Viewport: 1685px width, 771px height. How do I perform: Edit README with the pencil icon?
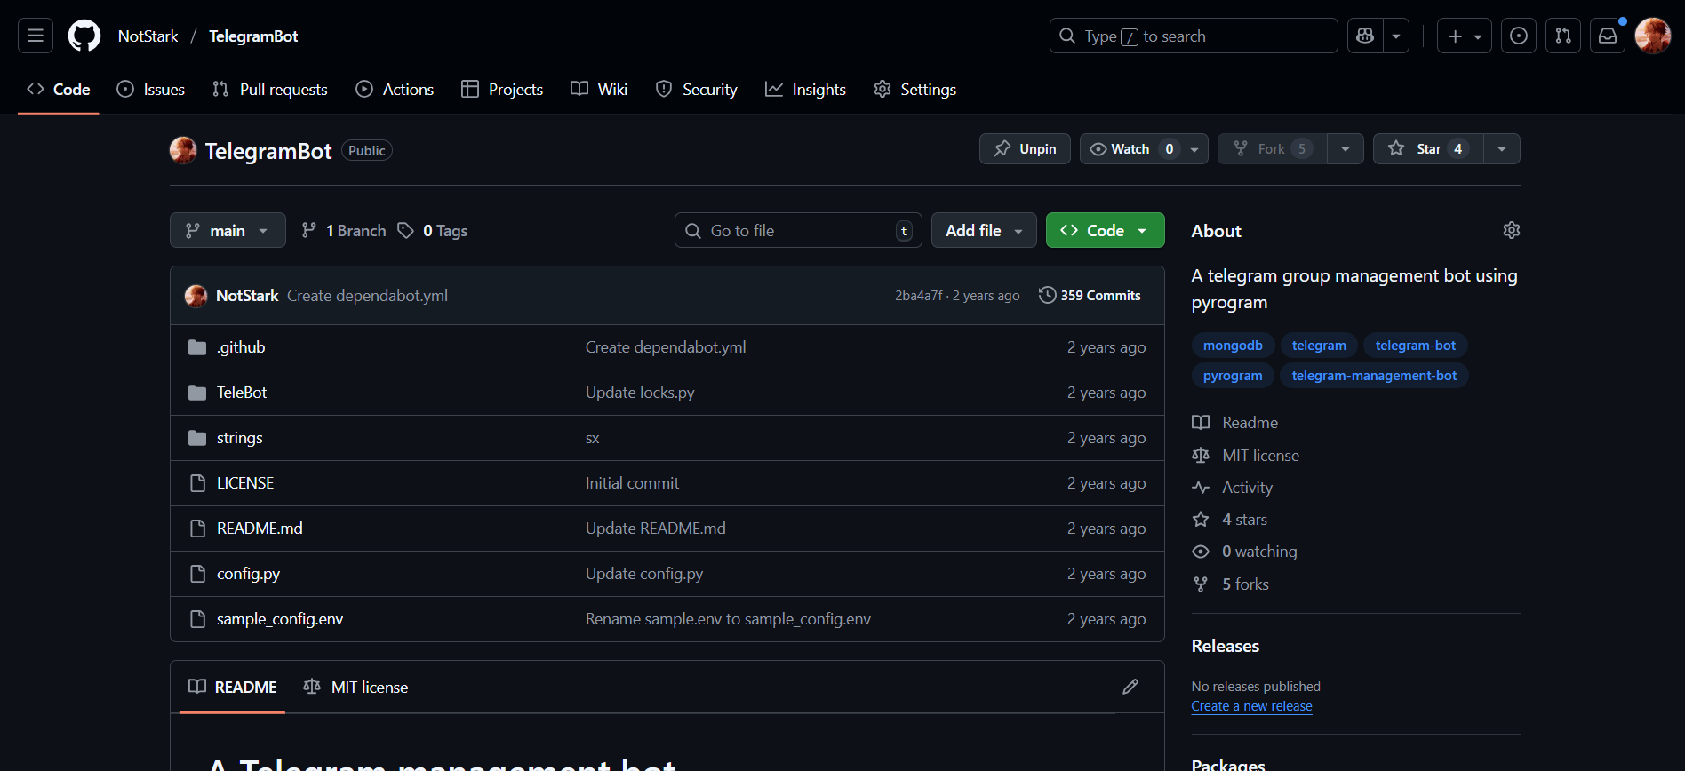1130,687
